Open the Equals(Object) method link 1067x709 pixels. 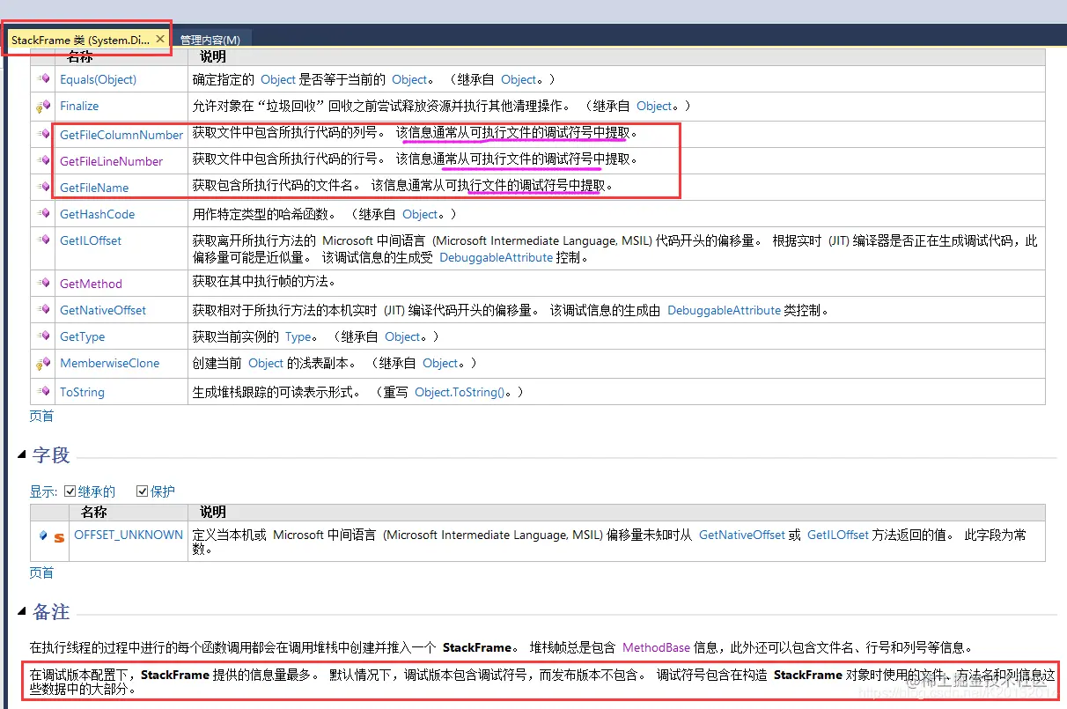pos(99,79)
